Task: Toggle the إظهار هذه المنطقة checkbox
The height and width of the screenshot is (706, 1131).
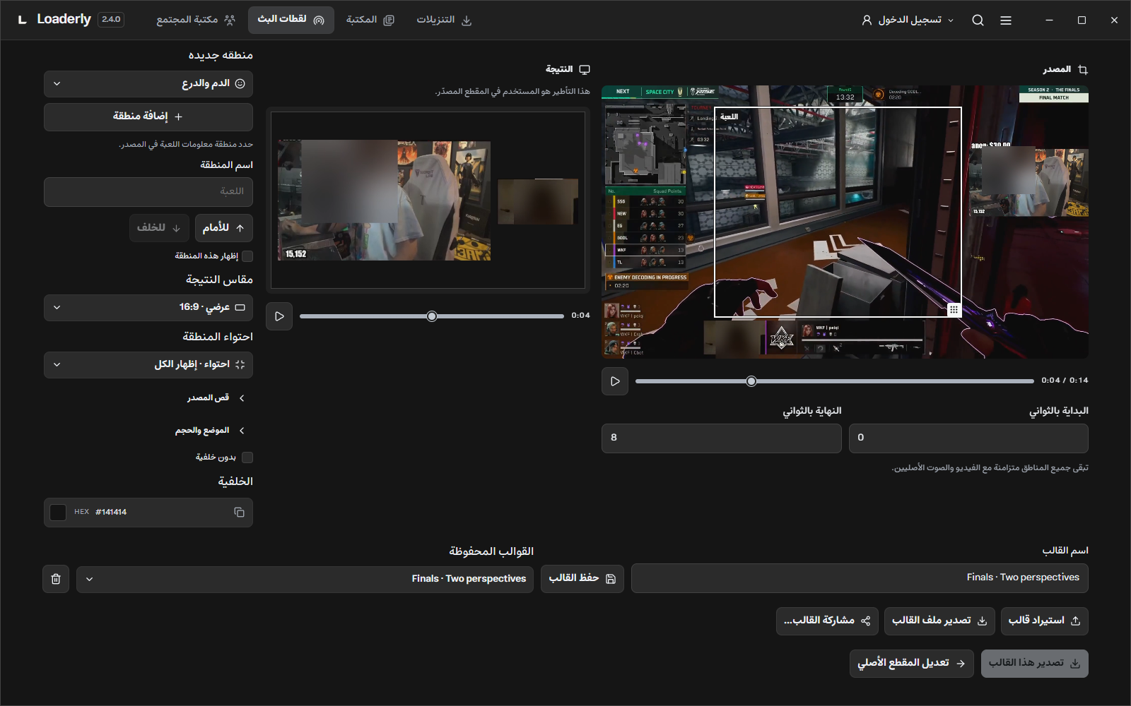Action: click(x=247, y=256)
